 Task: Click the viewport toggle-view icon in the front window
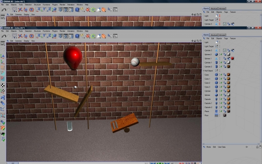coord(200,41)
